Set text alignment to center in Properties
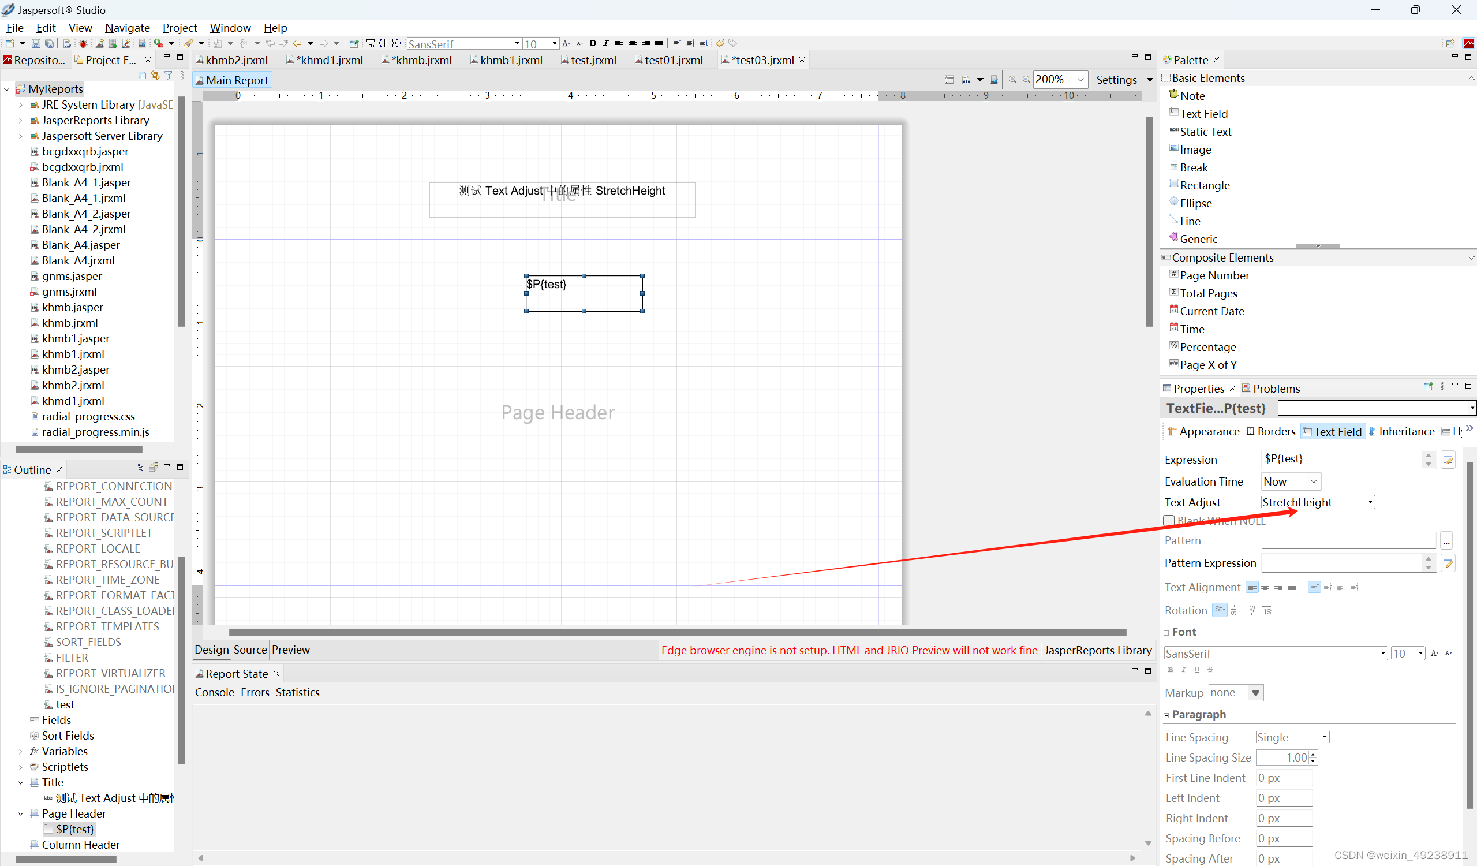This screenshot has width=1477, height=866. 1265,587
